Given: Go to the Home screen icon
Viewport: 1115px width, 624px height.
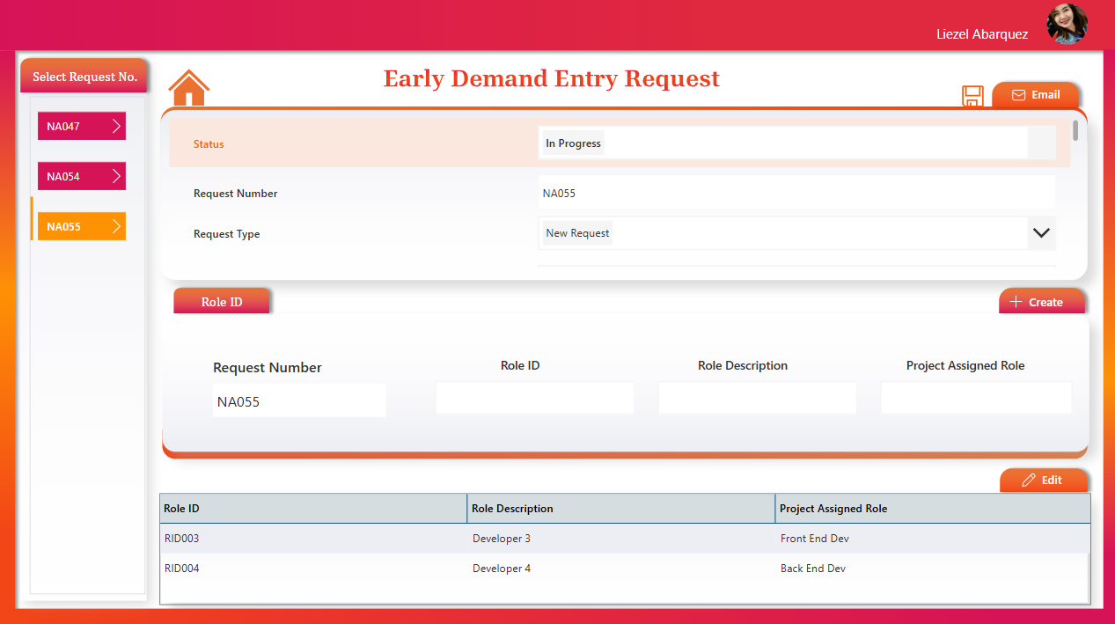Looking at the screenshot, I should [188, 88].
